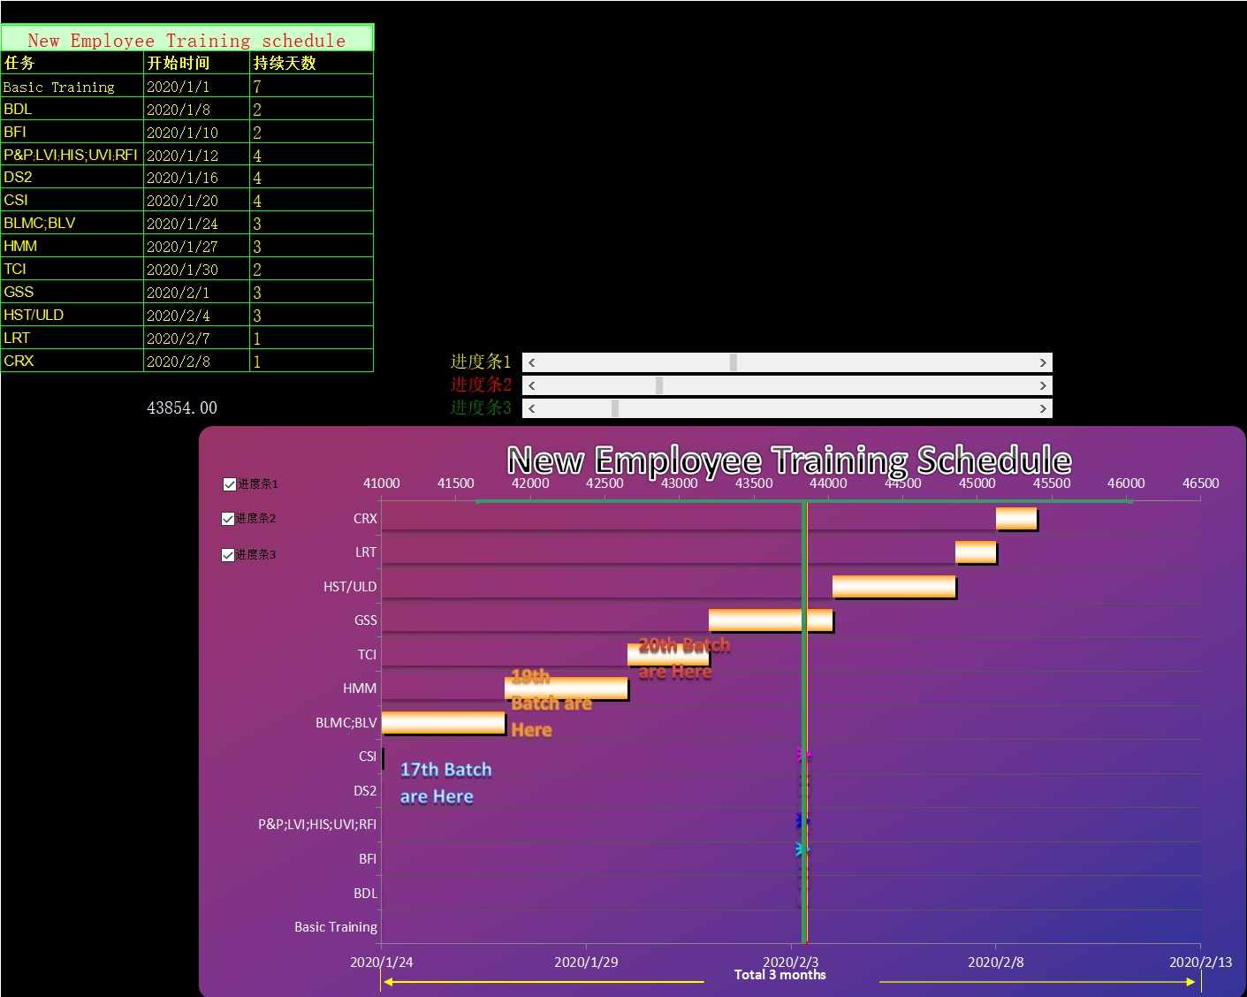Disable the 进度条3 checkbox
The width and height of the screenshot is (1247, 997).
228,555
